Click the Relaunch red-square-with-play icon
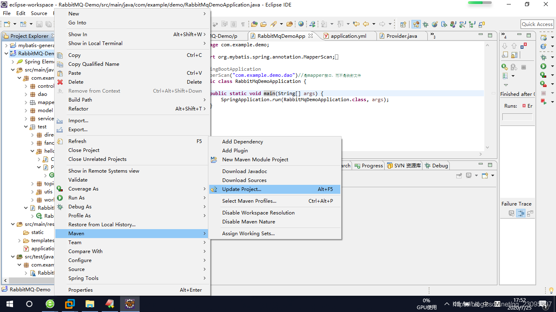 point(543,102)
